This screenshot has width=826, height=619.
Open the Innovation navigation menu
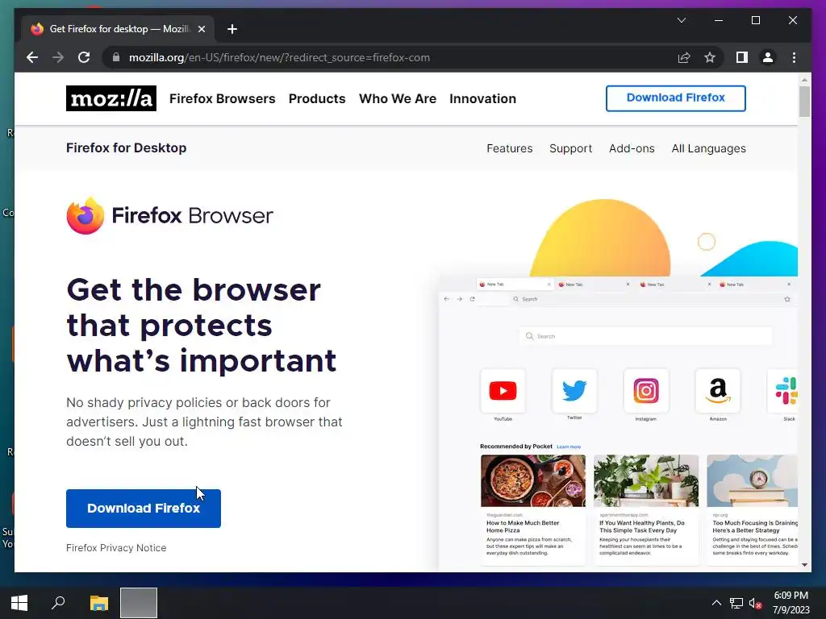(482, 98)
